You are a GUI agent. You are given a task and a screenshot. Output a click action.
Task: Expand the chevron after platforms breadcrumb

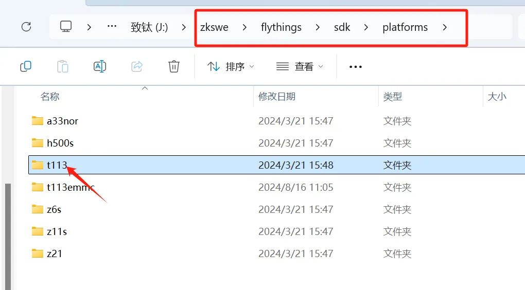tap(445, 27)
